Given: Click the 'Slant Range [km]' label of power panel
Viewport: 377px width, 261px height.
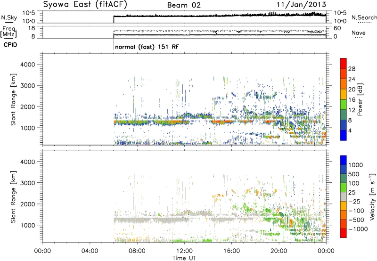Looking at the screenshot, I should (13, 99).
